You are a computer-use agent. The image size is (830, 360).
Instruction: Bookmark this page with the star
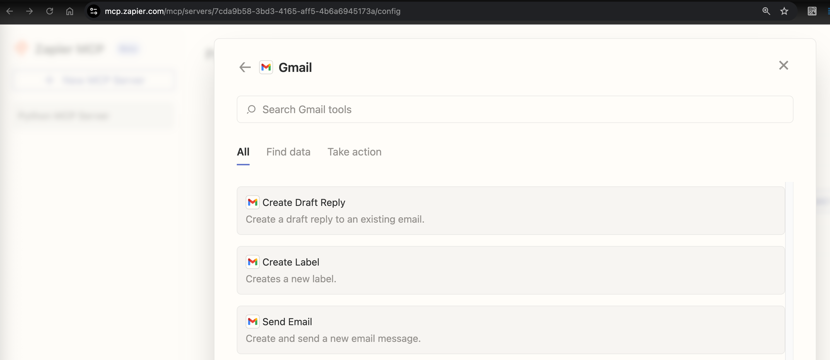(x=784, y=11)
